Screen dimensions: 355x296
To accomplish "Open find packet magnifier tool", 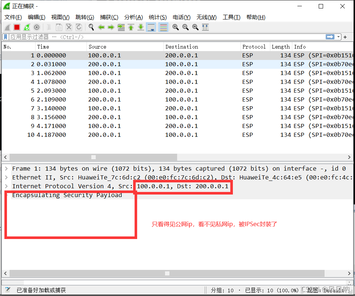I will point(91,28).
